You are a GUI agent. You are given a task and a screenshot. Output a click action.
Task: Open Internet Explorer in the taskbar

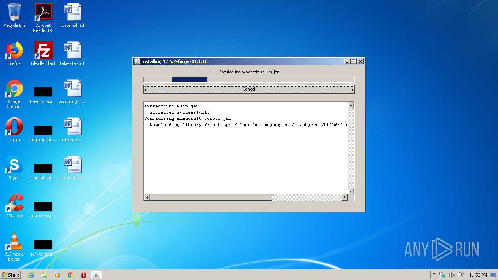[31, 275]
